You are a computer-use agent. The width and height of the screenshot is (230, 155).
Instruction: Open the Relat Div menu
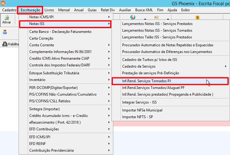click(x=108, y=10)
